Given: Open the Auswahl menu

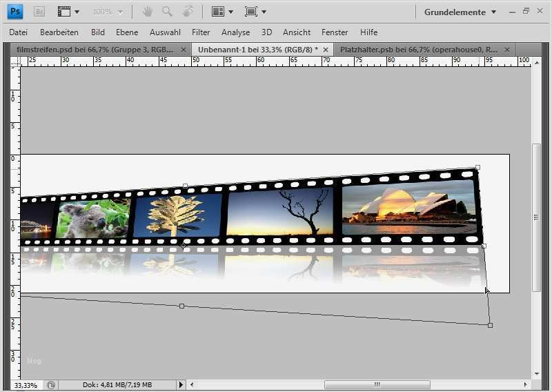Looking at the screenshot, I should pyautogui.click(x=165, y=32).
